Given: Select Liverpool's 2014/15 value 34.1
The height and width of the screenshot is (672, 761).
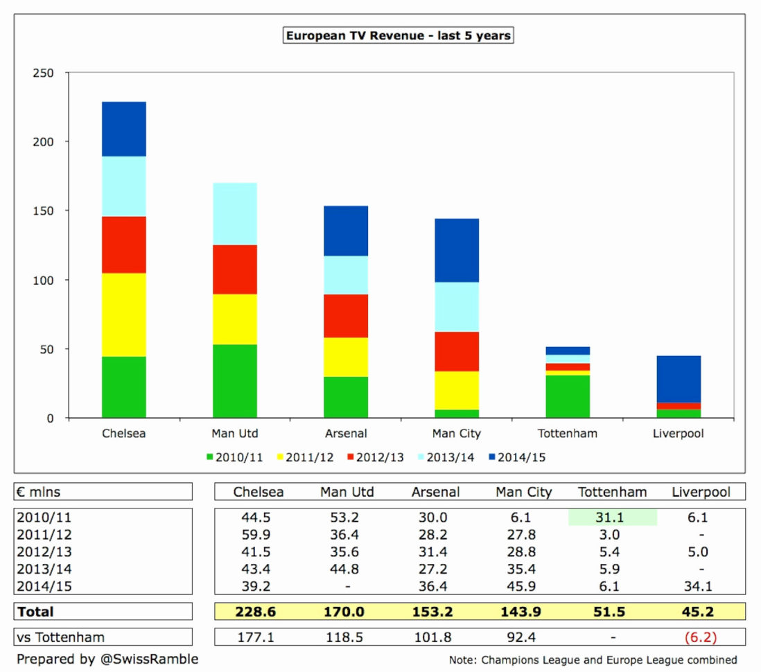Looking at the screenshot, I should 698,586.
